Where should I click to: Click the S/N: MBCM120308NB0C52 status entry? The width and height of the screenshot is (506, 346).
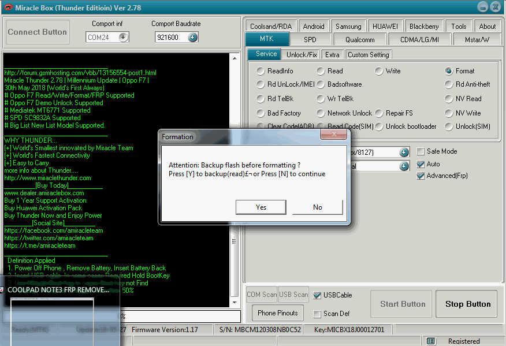click(260, 330)
